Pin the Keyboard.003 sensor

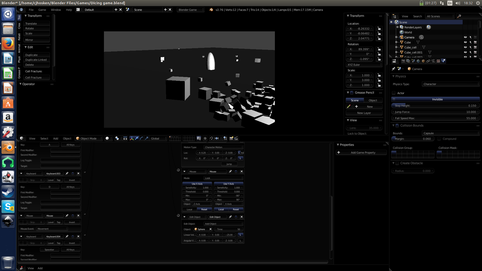pos(67,173)
